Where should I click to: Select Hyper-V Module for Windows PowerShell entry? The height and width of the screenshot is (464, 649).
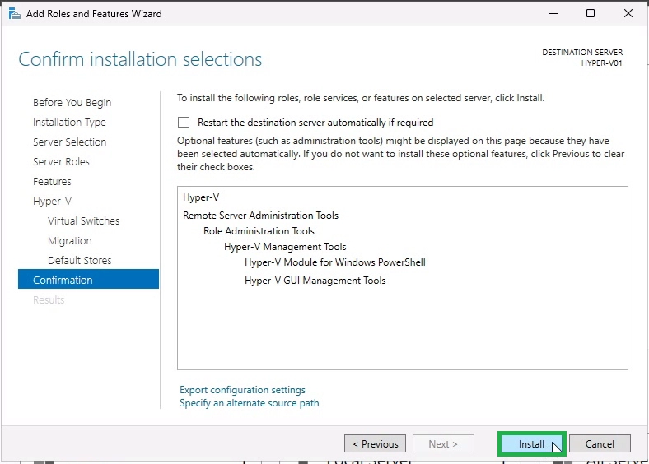point(335,262)
